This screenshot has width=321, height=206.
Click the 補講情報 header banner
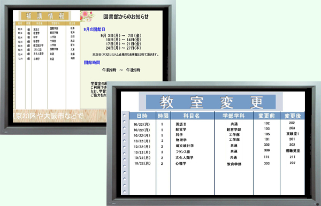pyautogui.click(x=45, y=16)
